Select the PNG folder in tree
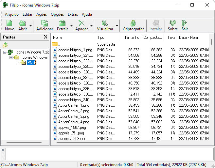Screen dimensions: 215x168 point(31,63)
